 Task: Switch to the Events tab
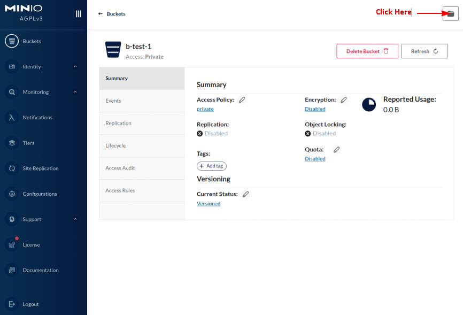click(113, 101)
